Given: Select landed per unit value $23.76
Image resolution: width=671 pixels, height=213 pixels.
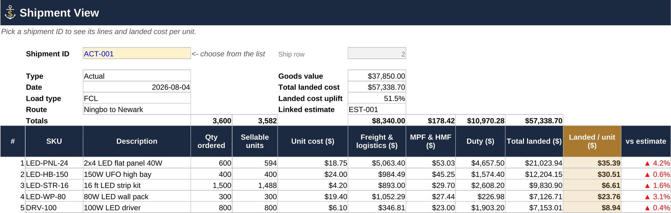Looking at the screenshot, I should [592, 196].
